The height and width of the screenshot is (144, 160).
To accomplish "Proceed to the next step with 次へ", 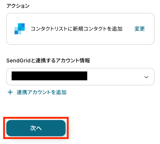I will click(36, 128).
